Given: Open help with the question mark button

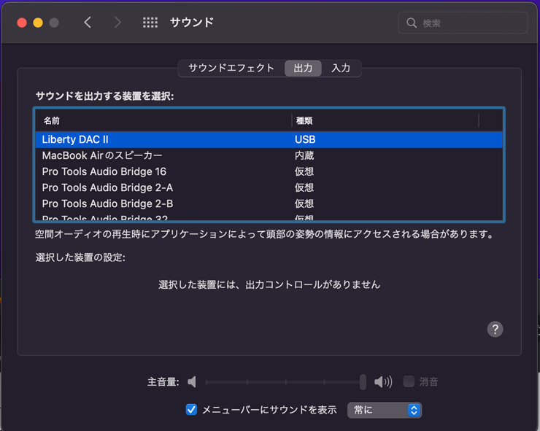Looking at the screenshot, I should [495, 330].
